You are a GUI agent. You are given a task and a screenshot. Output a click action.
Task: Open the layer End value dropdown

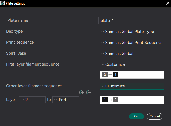[66, 100]
